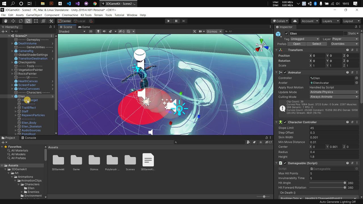Select the Transform (move, rotate, scale) tool

pyautogui.click(x=43, y=21)
